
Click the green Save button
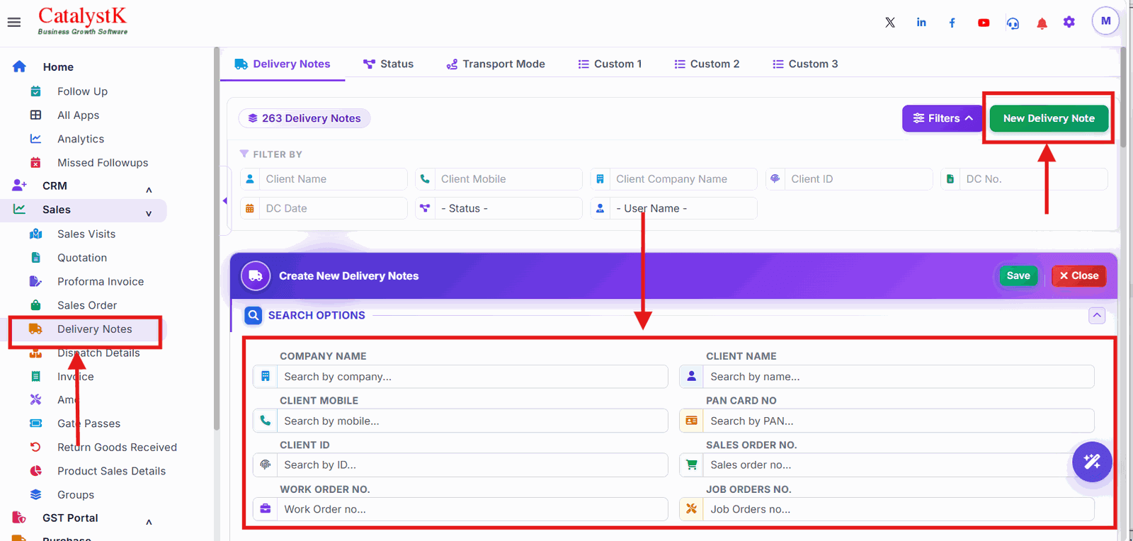(1018, 275)
